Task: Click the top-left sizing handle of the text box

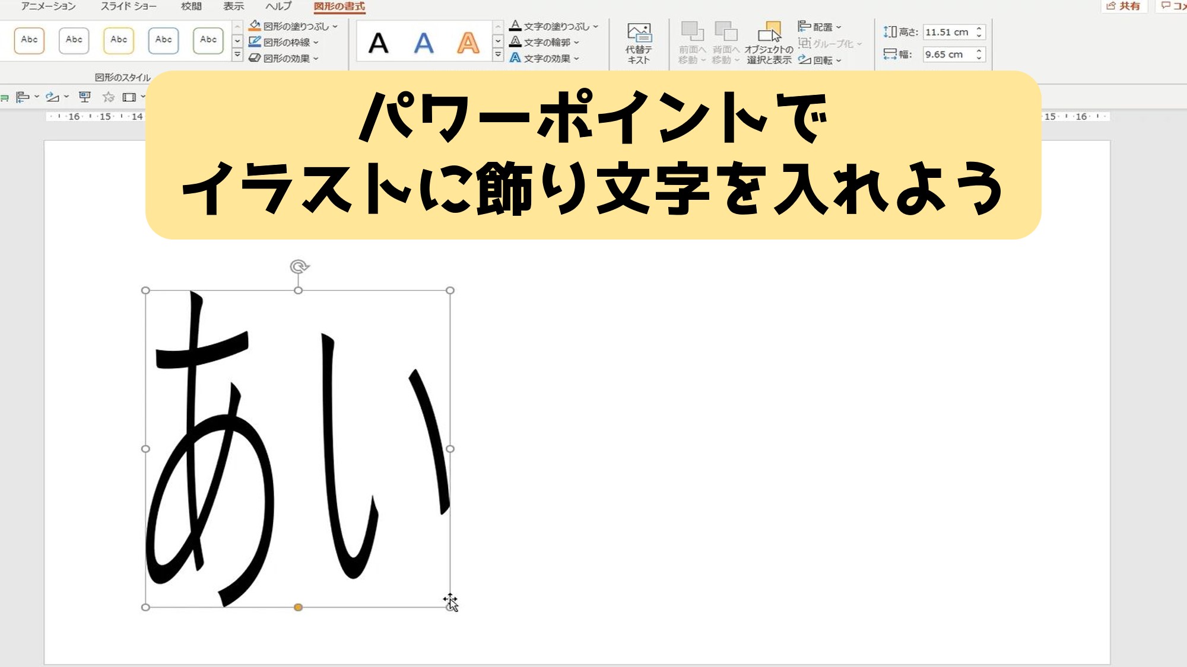Action: pos(145,291)
